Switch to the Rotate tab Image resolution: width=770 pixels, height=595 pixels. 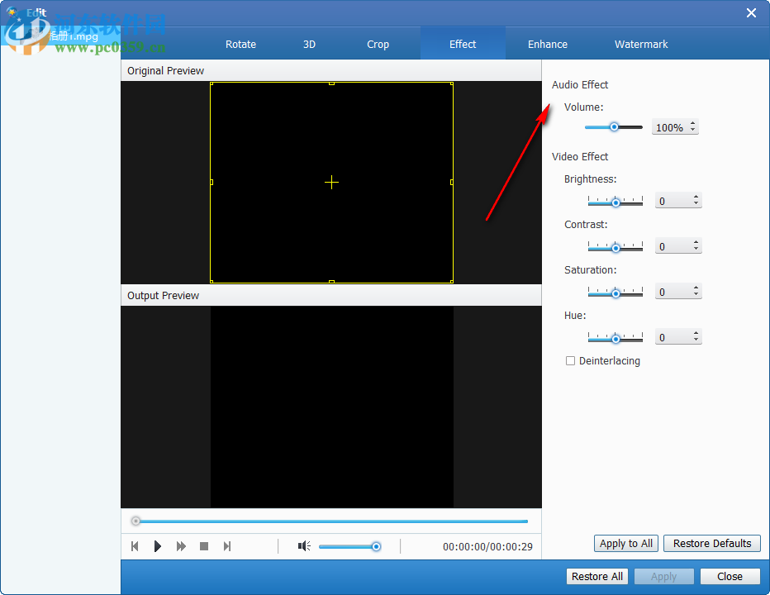[240, 45]
